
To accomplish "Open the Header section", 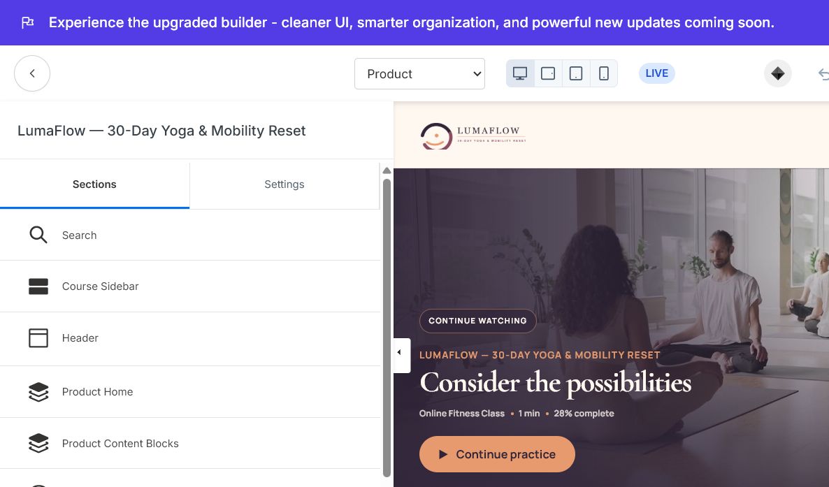I will [190, 338].
